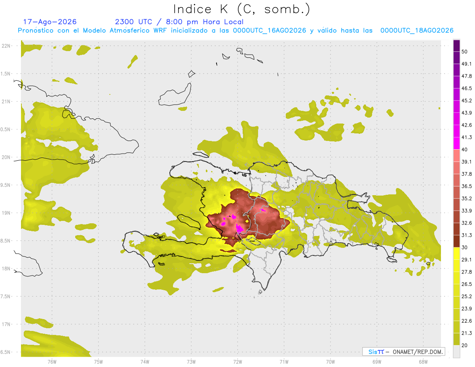The height and width of the screenshot is (367, 475).
Task: Select the bright yellow color bar segment between 29.1 and 30
Action: (x=456, y=253)
